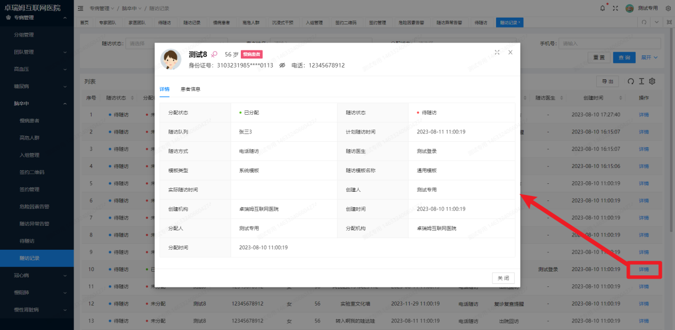
Task: Open the 沉浸式干预 tab
Action: tap(282, 23)
